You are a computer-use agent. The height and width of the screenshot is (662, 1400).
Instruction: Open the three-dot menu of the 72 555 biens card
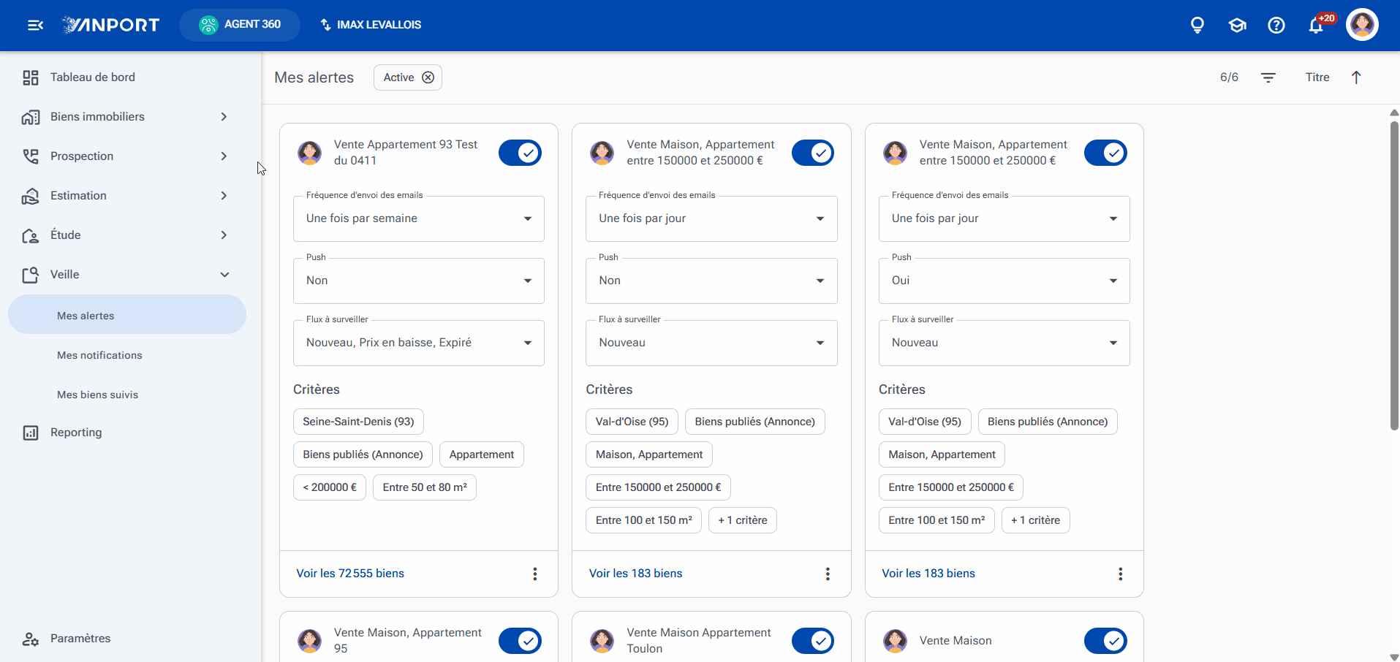[x=535, y=574]
